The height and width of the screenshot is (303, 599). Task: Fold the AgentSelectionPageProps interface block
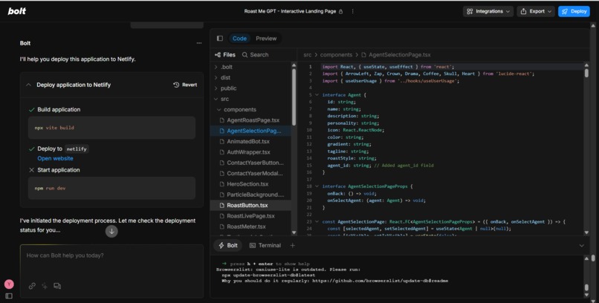(317, 186)
